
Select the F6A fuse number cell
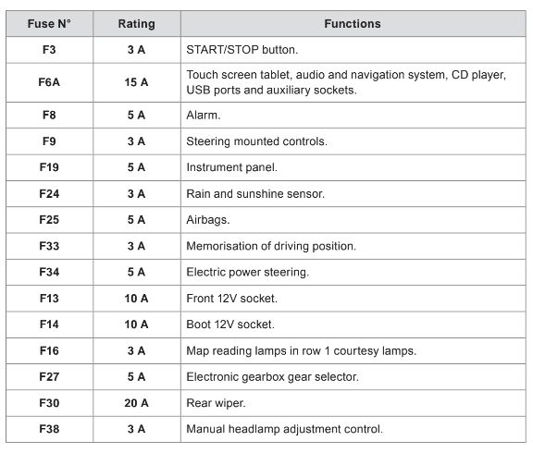(49, 82)
